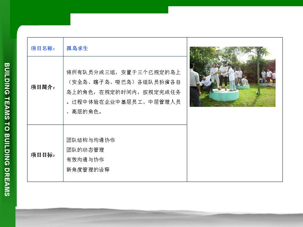
Task: Click the line mentioning 中层管理人员
Action: (123, 102)
